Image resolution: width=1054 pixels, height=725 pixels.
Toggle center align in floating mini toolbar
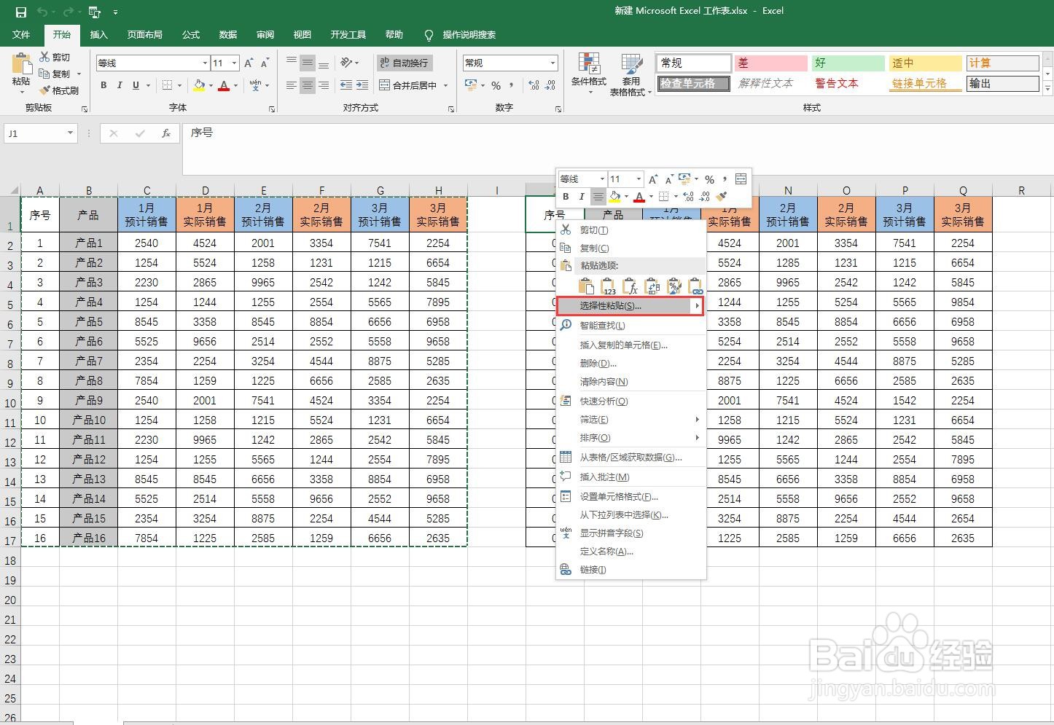coord(598,197)
